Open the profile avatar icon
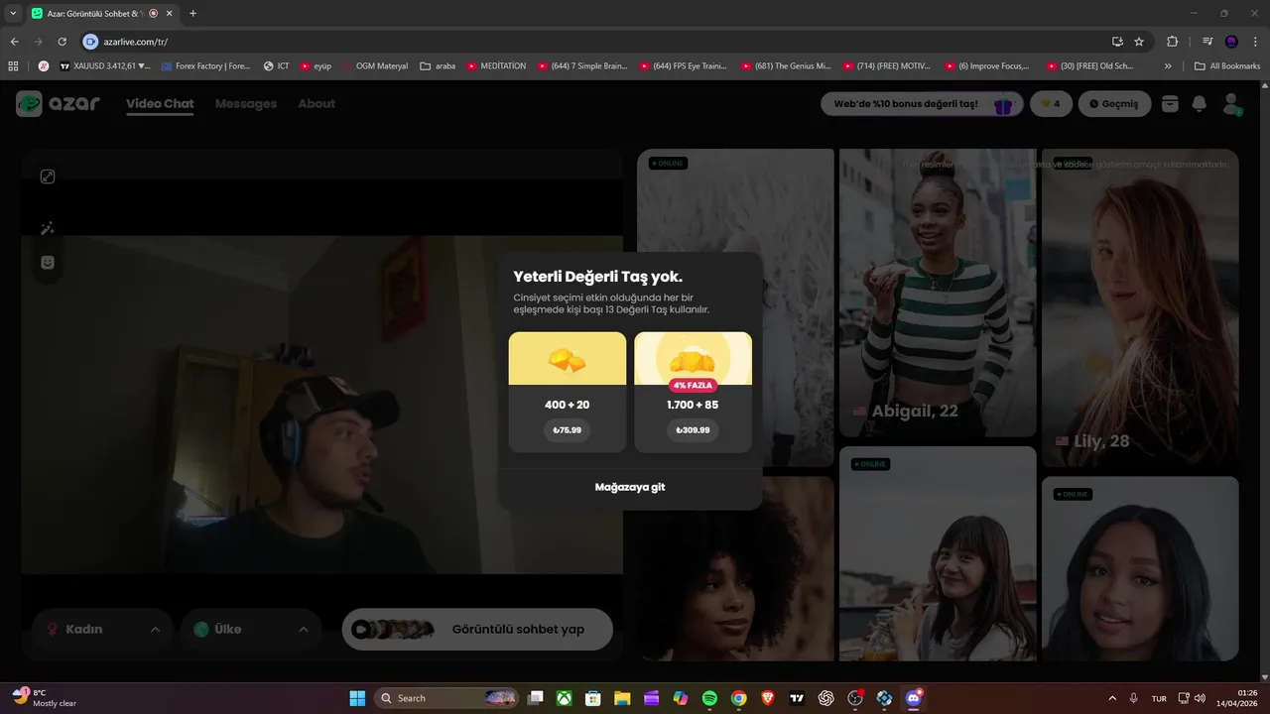 point(1231,103)
